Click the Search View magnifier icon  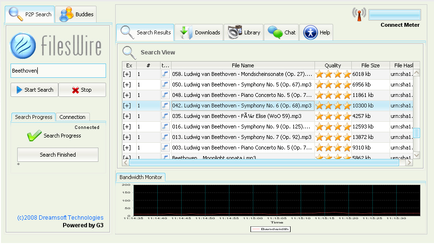(x=129, y=53)
